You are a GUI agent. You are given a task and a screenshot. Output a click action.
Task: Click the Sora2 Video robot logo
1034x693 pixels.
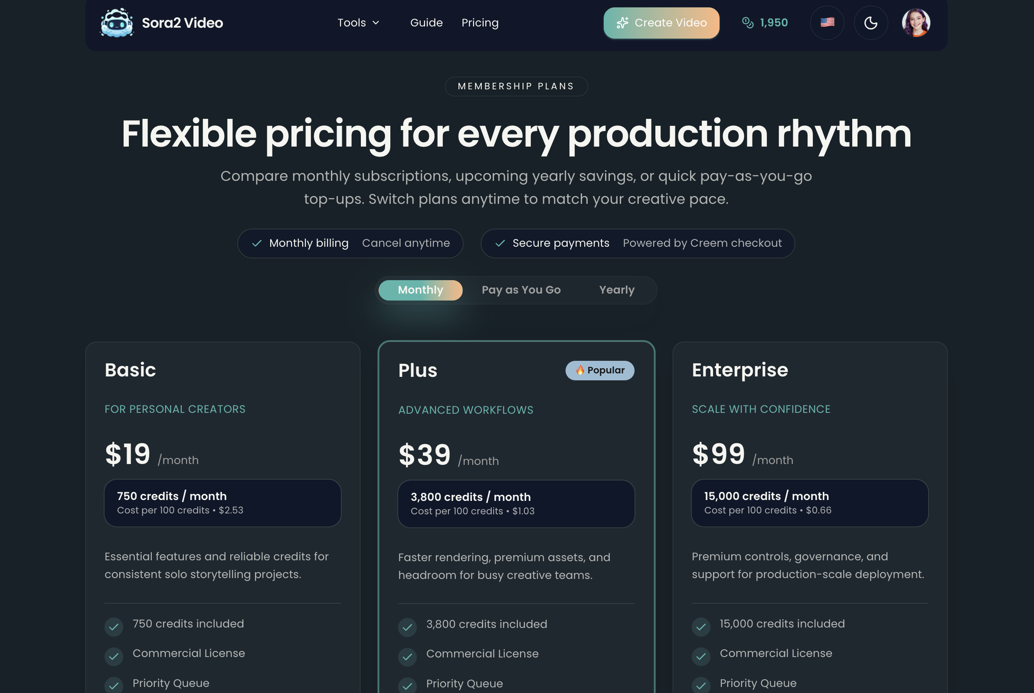116,23
